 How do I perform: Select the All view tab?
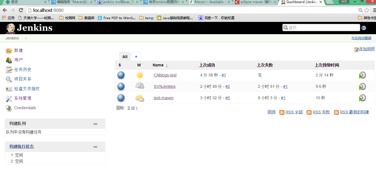pos(125,57)
